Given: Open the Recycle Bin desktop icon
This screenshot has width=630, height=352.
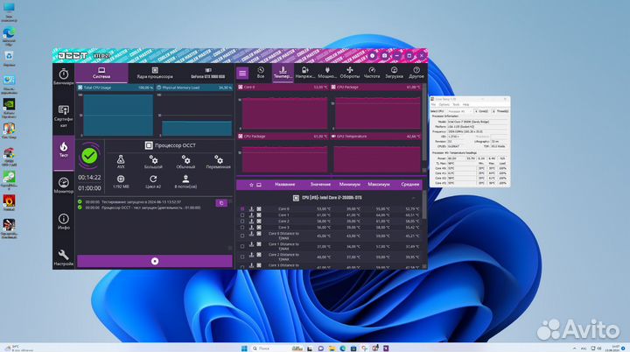Looking at the screenshot, I should (9, 59).
